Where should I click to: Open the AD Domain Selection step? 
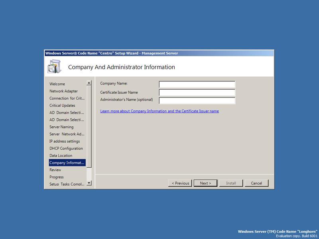(66, 112)
